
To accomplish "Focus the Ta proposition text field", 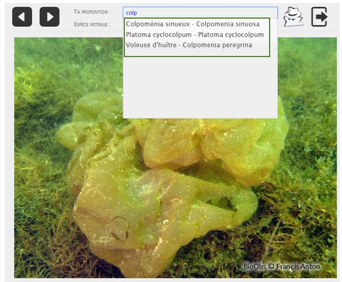I will tap(200, 13).
